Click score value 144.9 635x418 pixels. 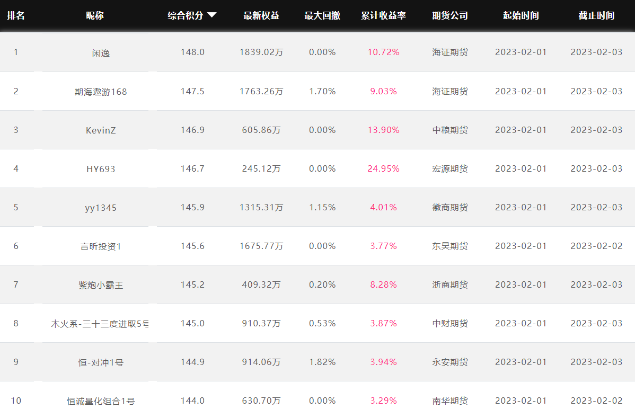click(x=192, y=362)
